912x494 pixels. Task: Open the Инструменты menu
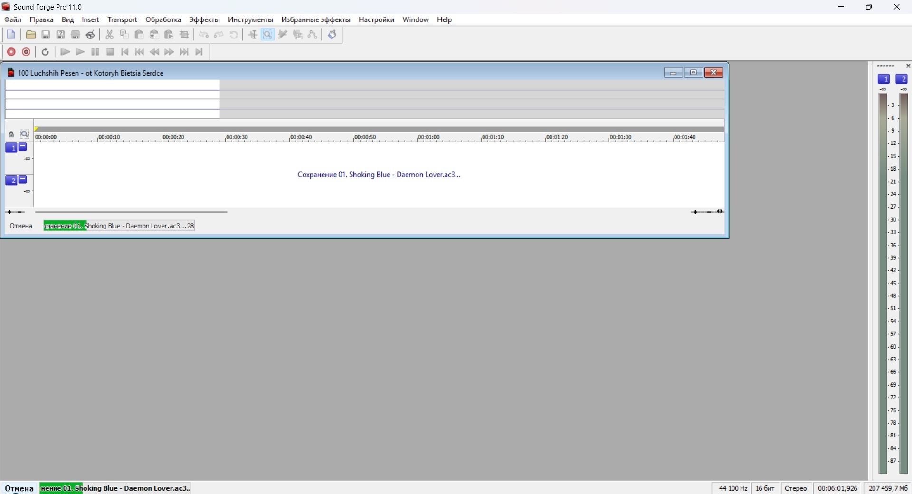click(251, 19)
